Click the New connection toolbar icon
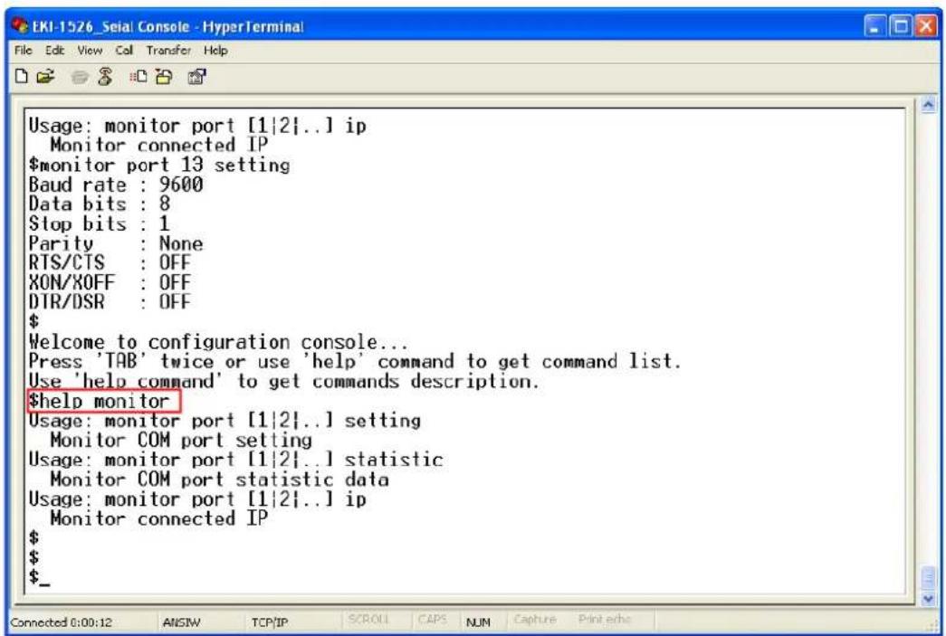This screenshot has width=946, height=636. [x=22, y=77]
